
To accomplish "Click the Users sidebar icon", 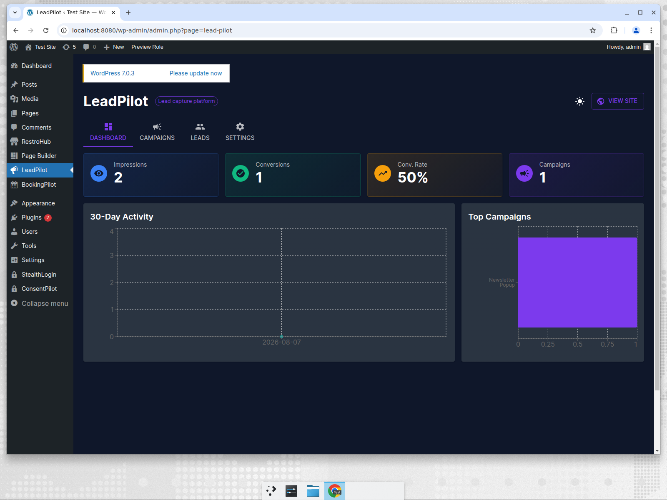I will pos(14,232).
